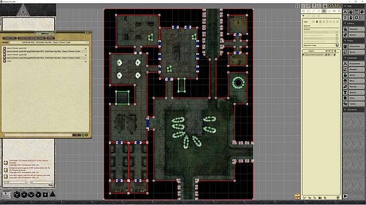Toggle the image lock icon
This screenshot has height=205, width=366.
pyautogui.click(x=325, y=6)
